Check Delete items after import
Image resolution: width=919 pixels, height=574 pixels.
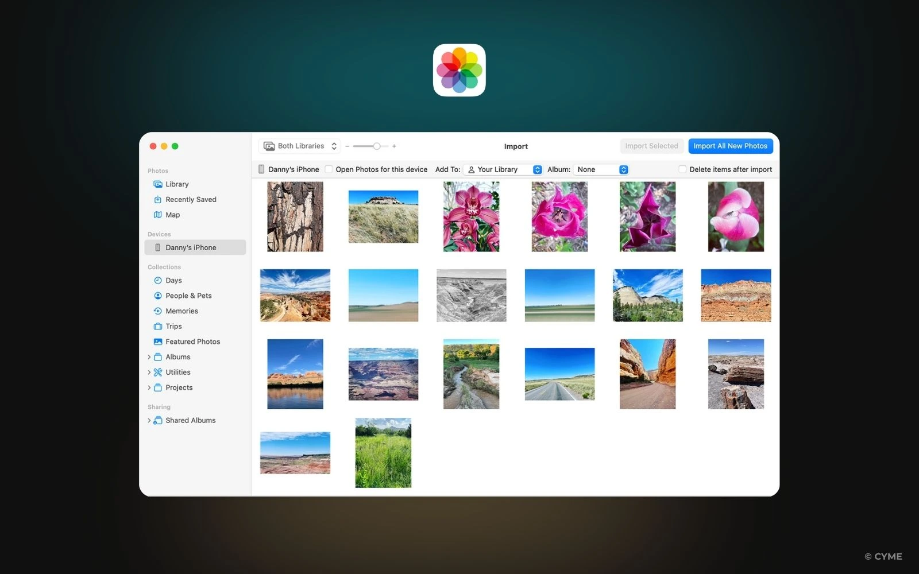[x=682, y=169]
